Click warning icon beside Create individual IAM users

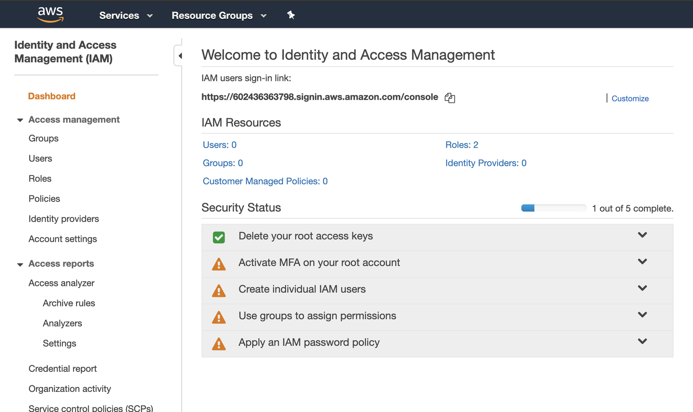(219, 290)
